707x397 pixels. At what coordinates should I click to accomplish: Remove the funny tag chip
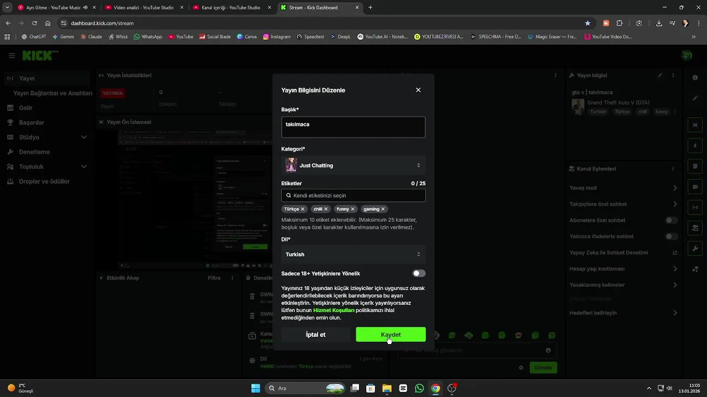353,209
